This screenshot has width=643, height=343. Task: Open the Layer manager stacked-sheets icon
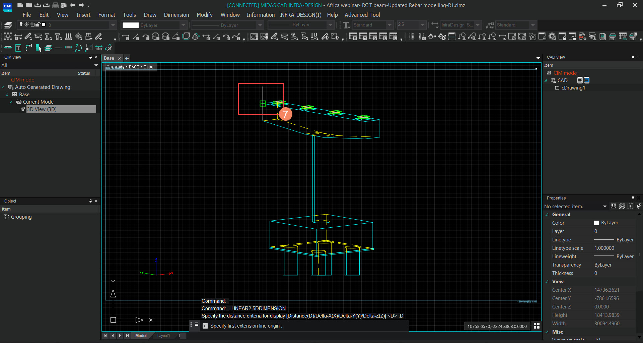tap(8, 25)
